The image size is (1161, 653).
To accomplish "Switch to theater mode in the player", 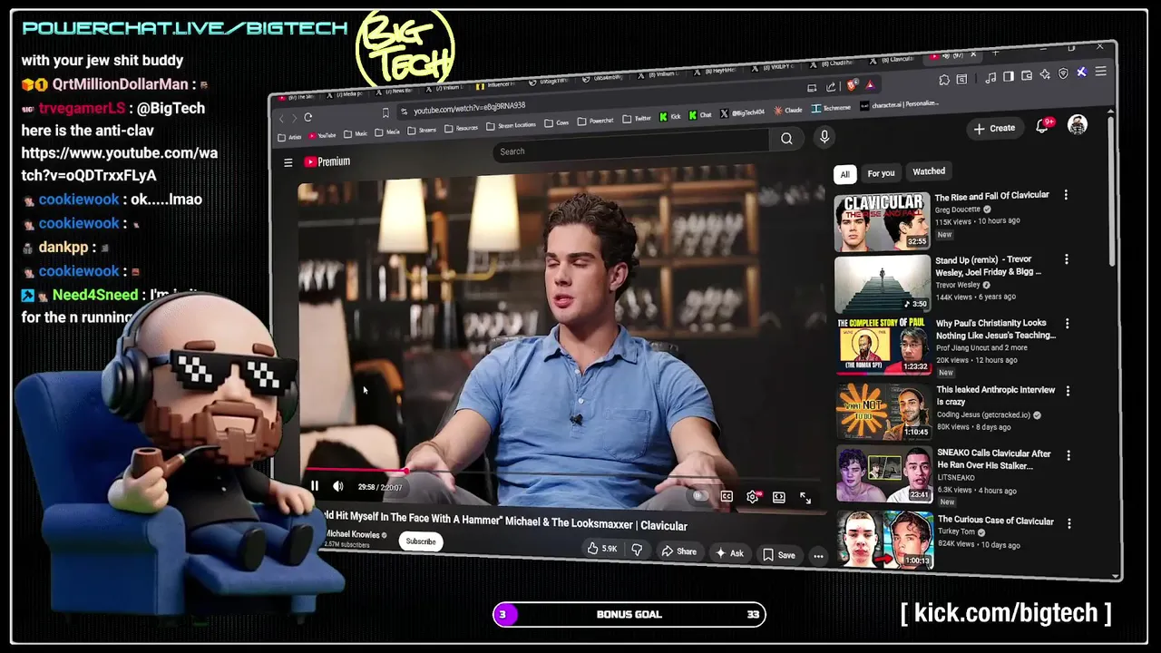I will coord(778,497).
